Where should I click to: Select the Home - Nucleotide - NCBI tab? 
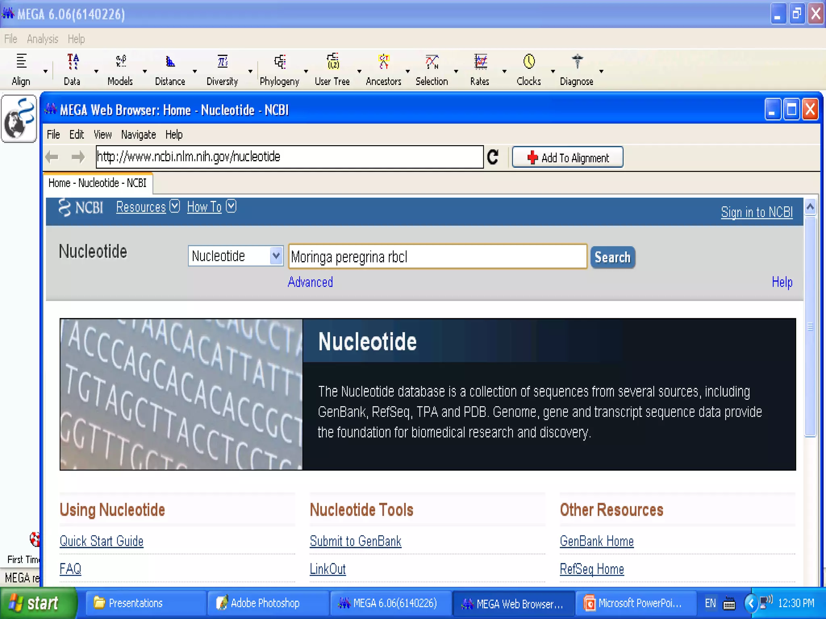pos(98,183)
